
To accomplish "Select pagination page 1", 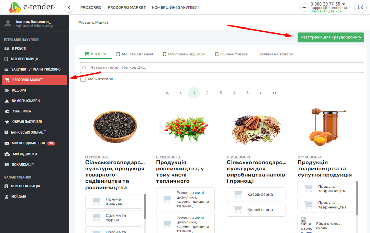I will point(194,93).
